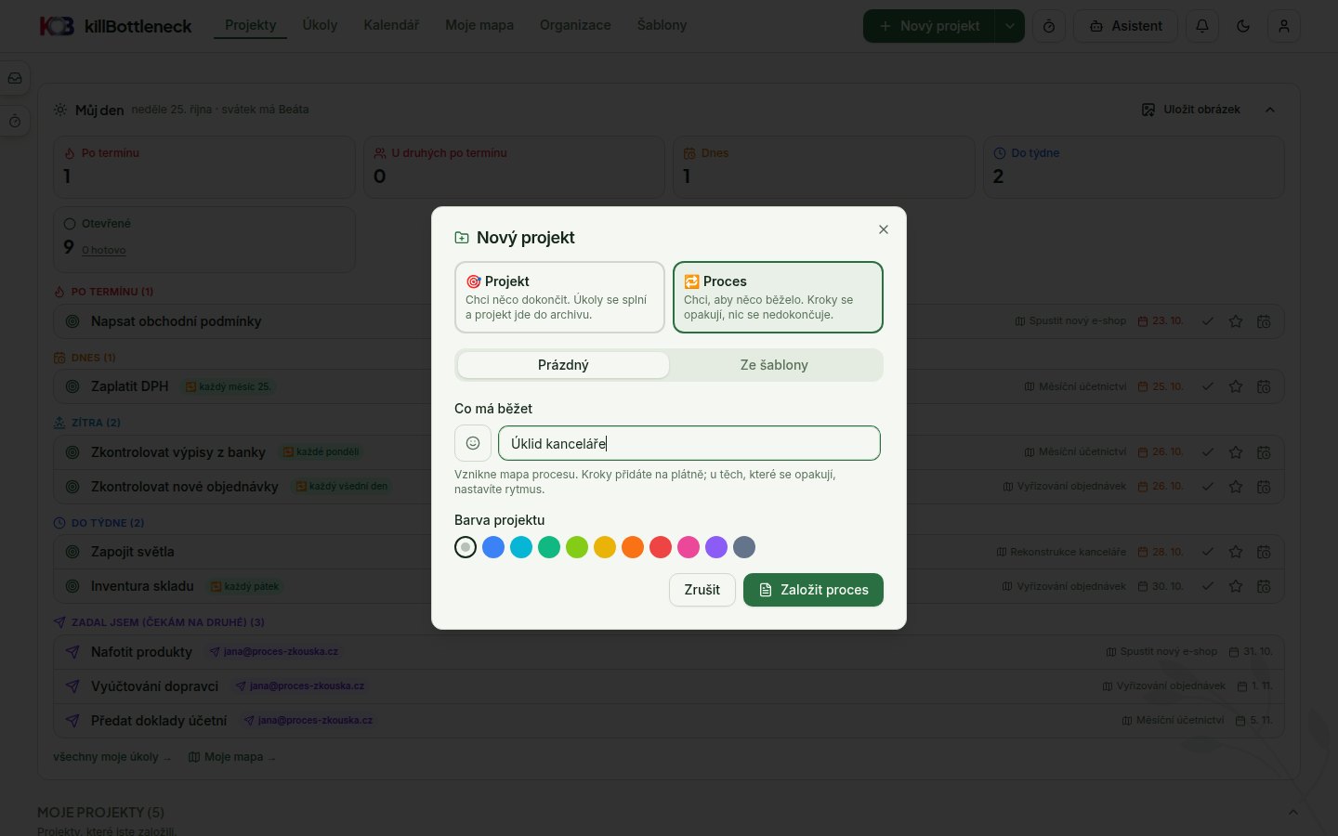Toggle dark mode with the moon icon
The image size is (1338, 836).
pyautogui.click(x=1243, y=26)
